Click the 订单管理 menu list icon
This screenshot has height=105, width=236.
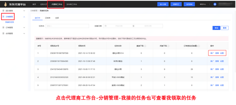3,27
